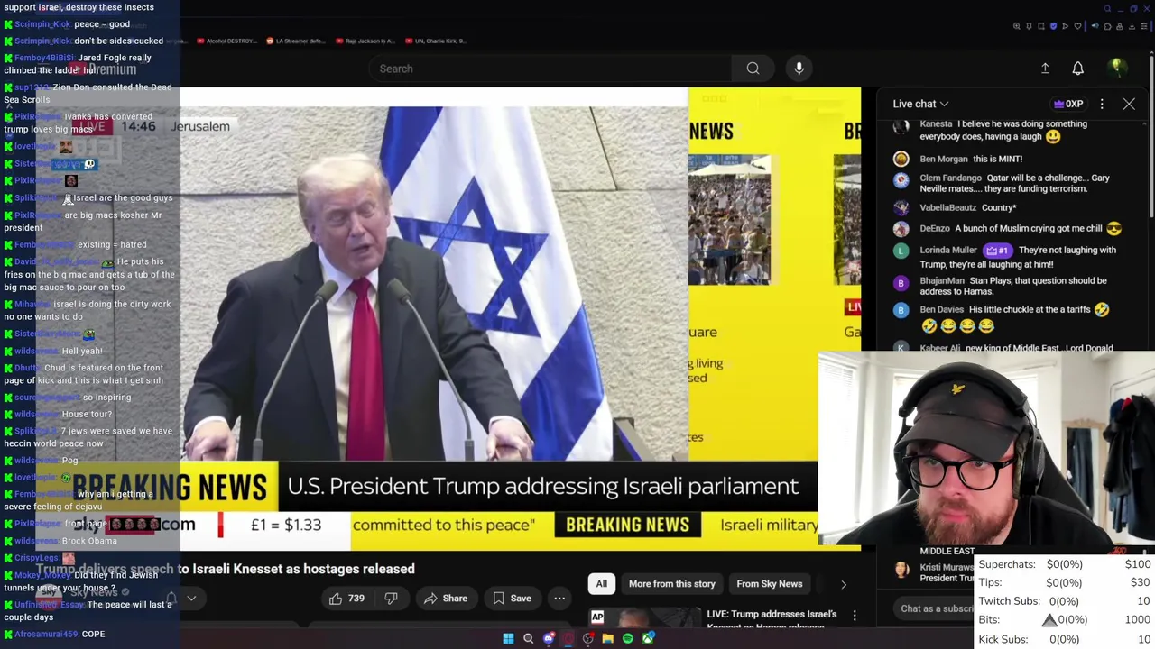The image size is (1155, 649).
Task: Open the browser easy setup lines icon
Action: click(1144, 26)
